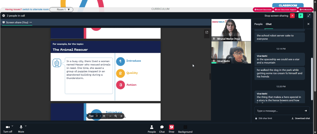
Task: Click switch to alternate room link
Action: click(x=36, y=9)
